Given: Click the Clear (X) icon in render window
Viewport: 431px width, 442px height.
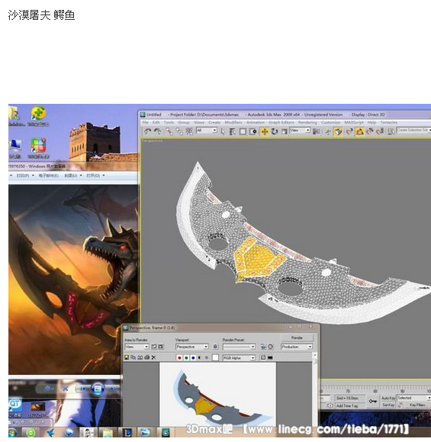Looking at the screenshot, I should [153, 357].
